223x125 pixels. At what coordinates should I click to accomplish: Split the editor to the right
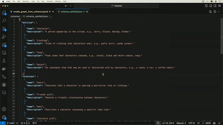click(215, 11)
